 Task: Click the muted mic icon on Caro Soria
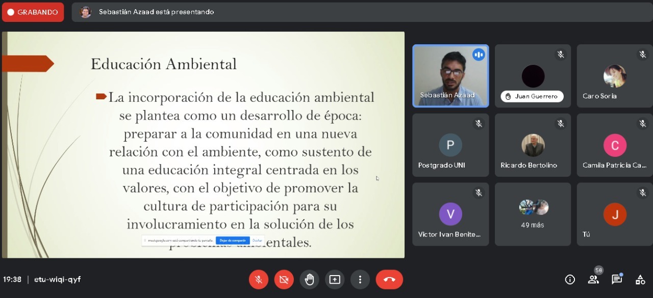[x=643, y=55]
